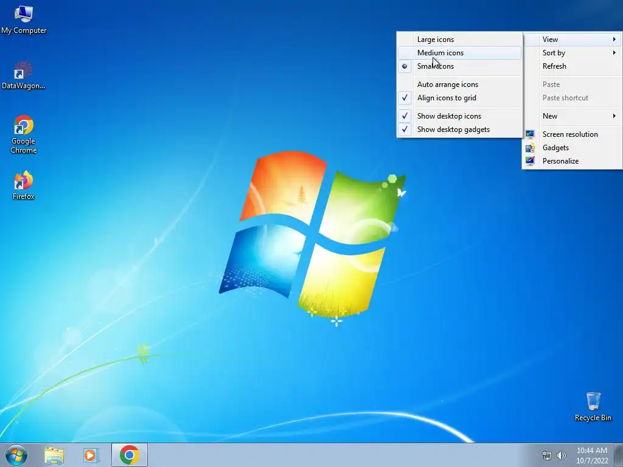Select the Recycle Bin icon
The image size is (623, 467).
[x=593, y=407]
